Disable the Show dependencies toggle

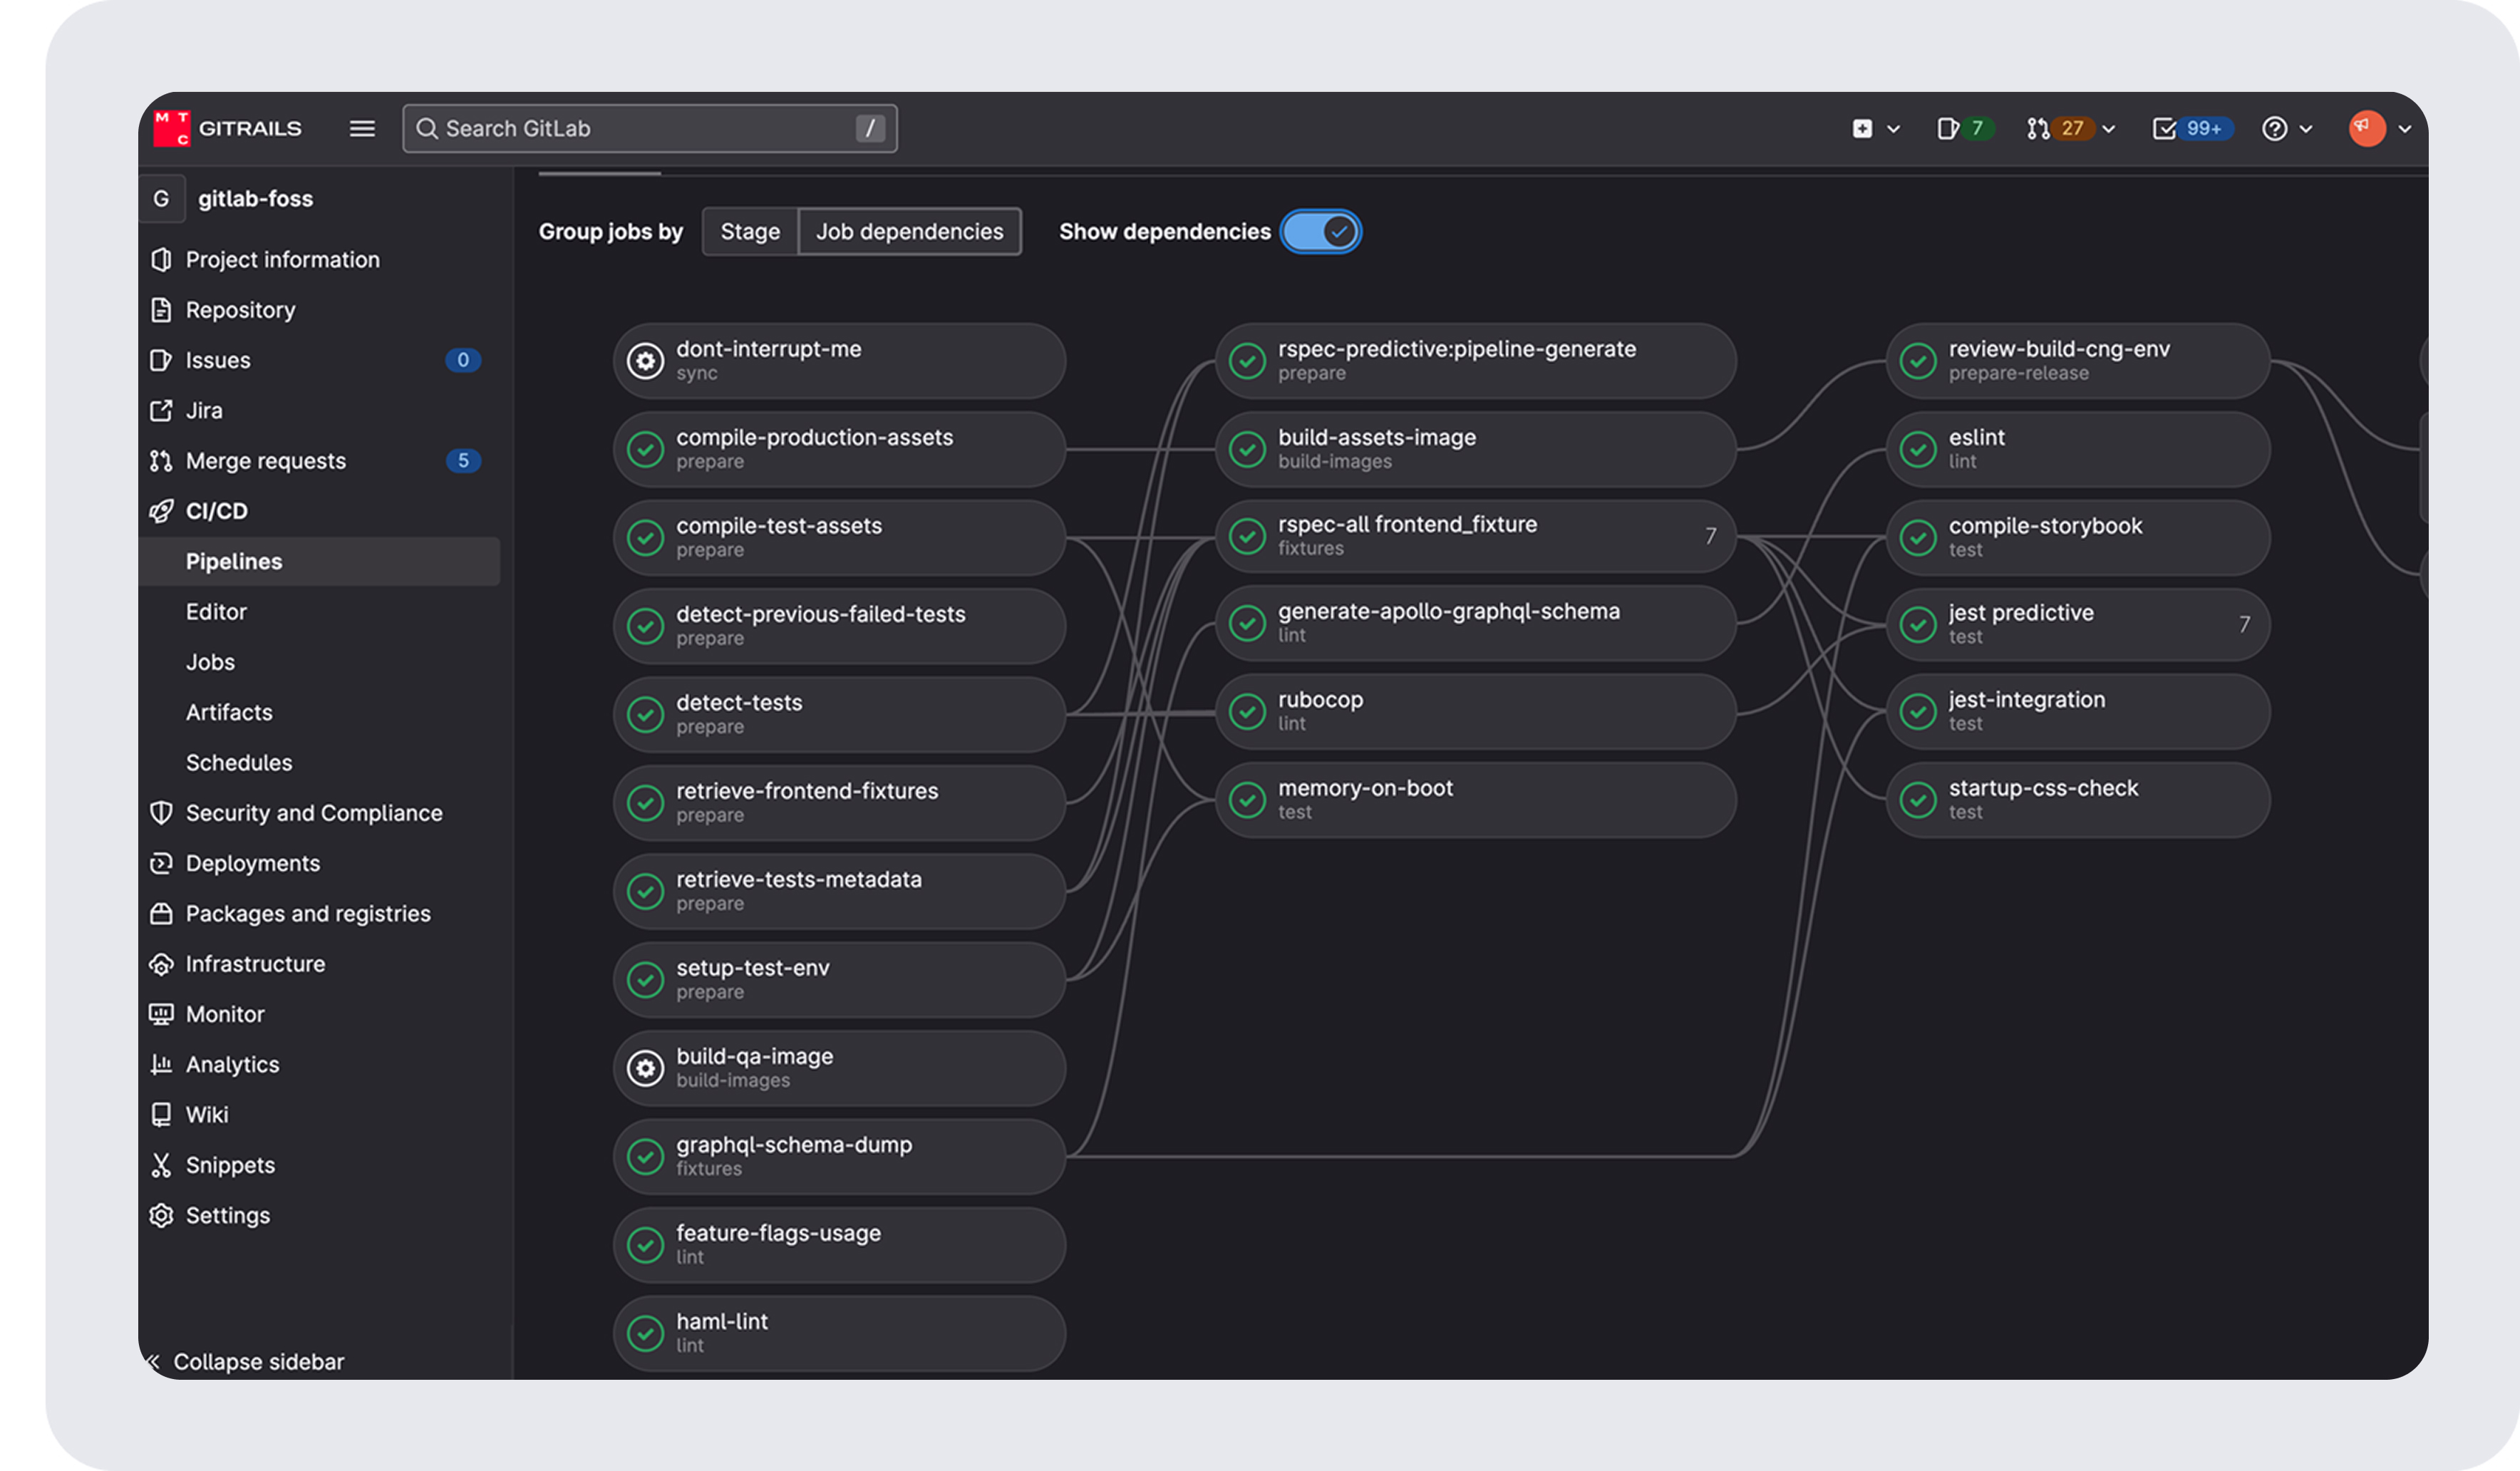pos(1320,232)
